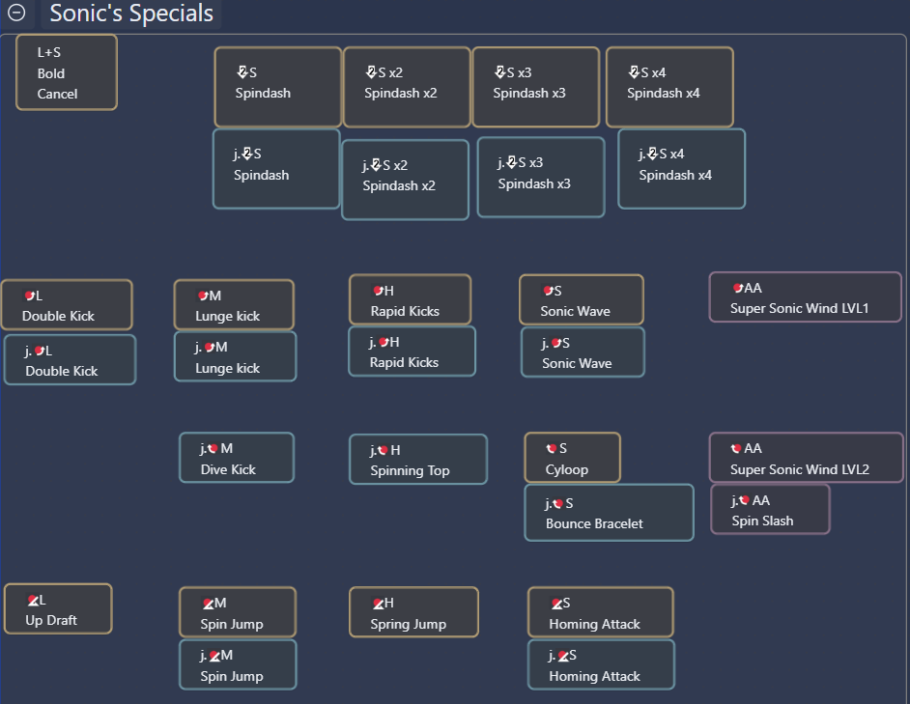The width and height of the screenshot is (910, 704).
Task: Open Super Sonic Wind LVL1 card
Action: (806, 296)
